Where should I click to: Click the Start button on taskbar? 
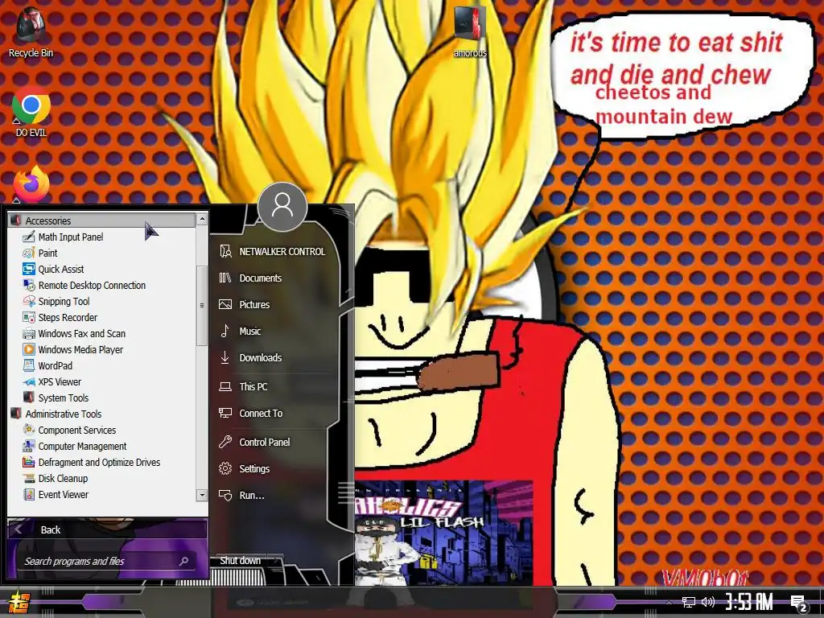18,602
